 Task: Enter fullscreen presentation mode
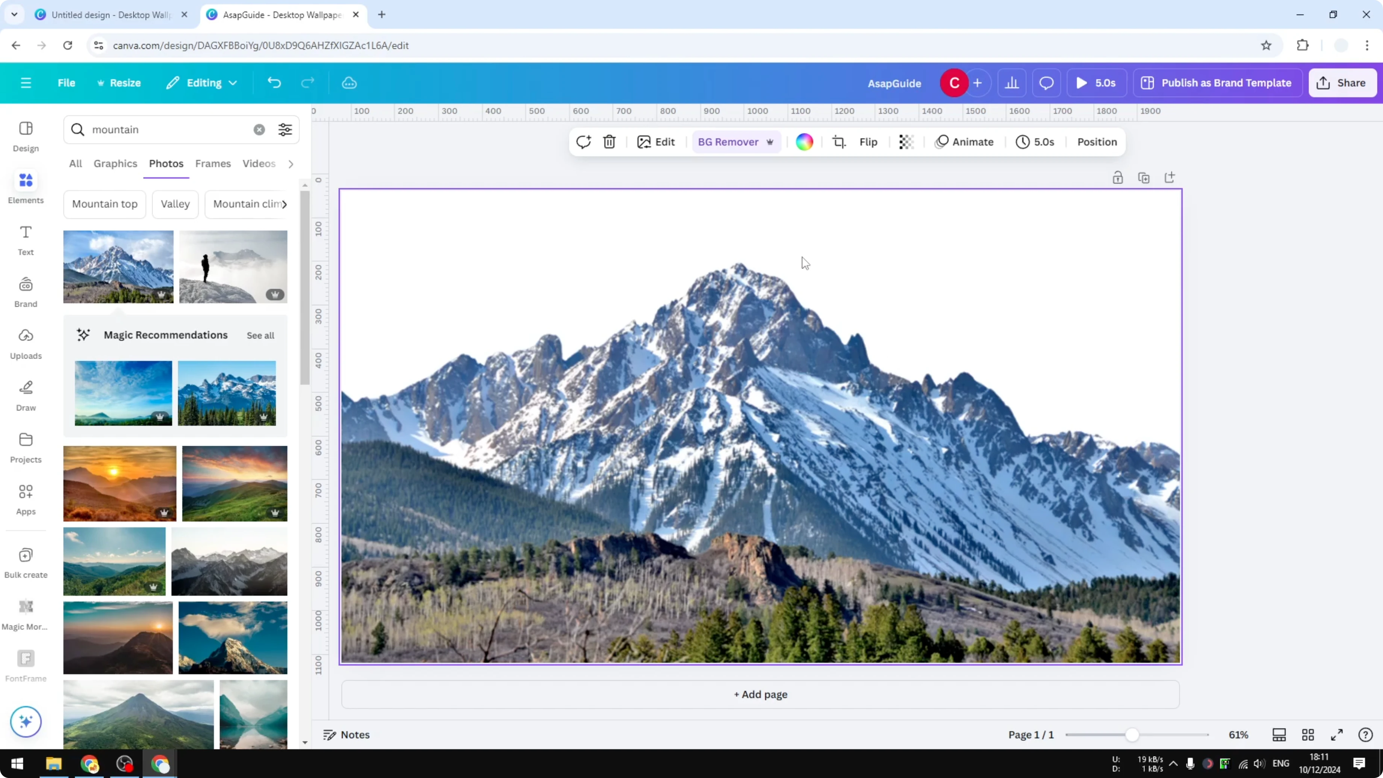[1338, 734]
